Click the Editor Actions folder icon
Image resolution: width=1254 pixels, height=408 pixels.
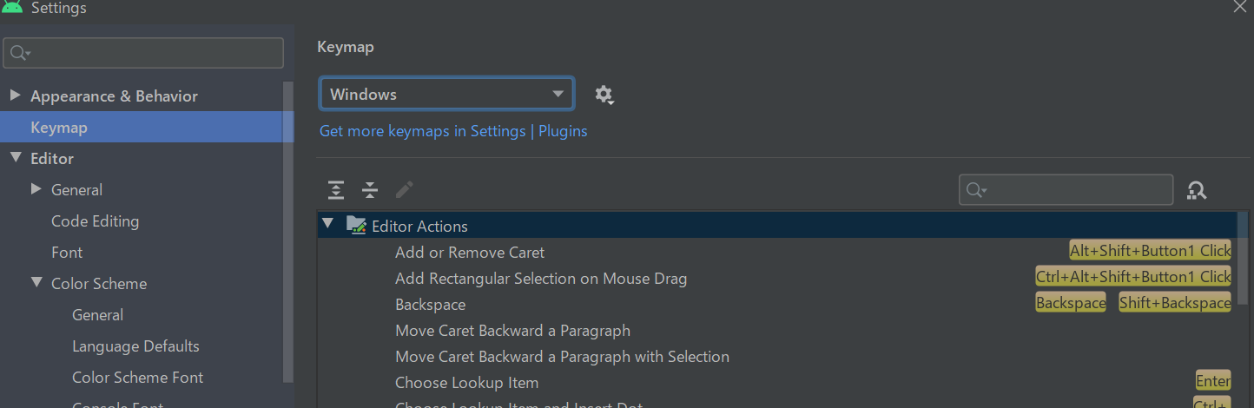click(356, 226)
